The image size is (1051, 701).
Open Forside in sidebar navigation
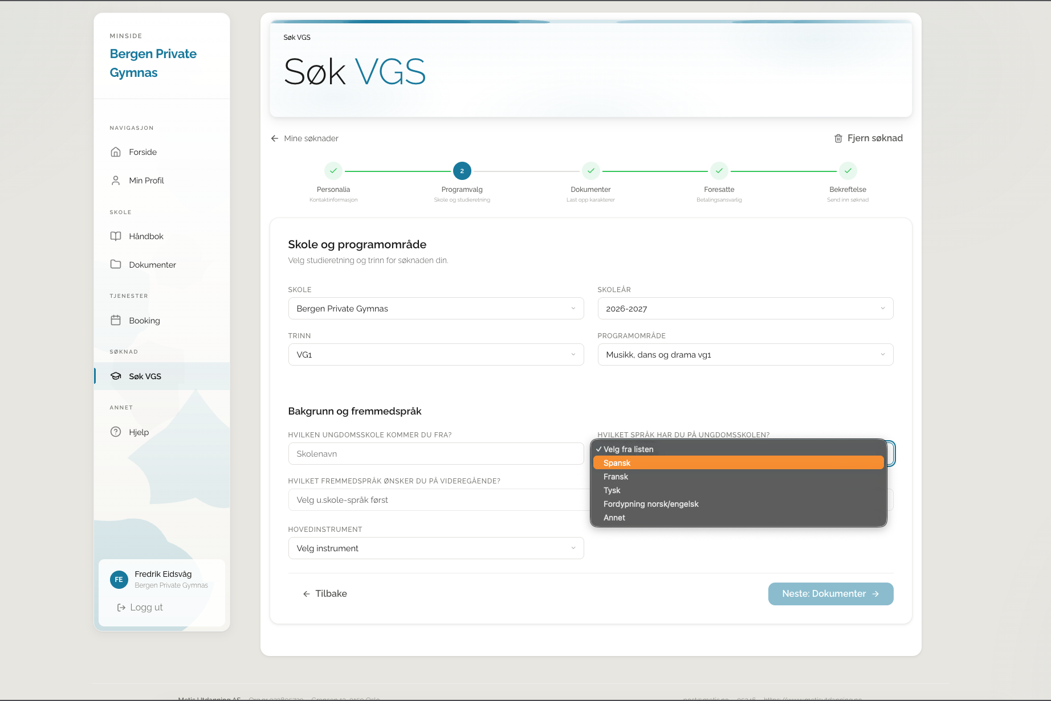coord(162,152)
